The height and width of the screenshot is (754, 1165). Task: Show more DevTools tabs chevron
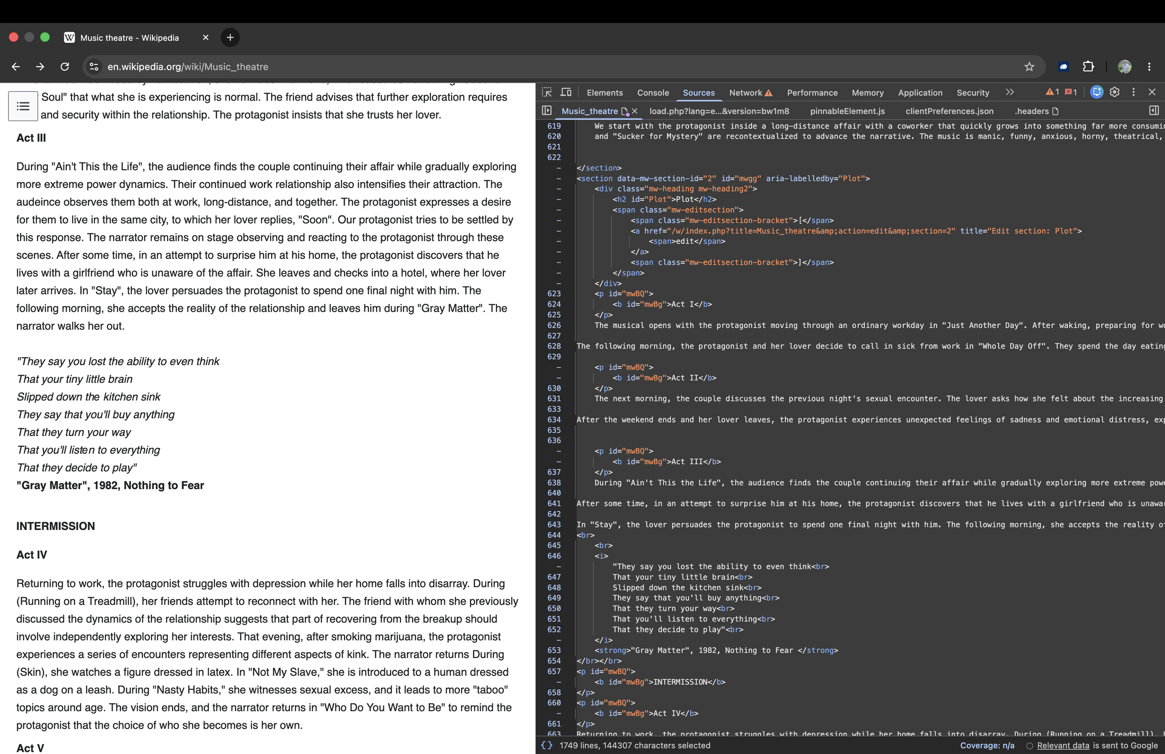pos(1009,92)
